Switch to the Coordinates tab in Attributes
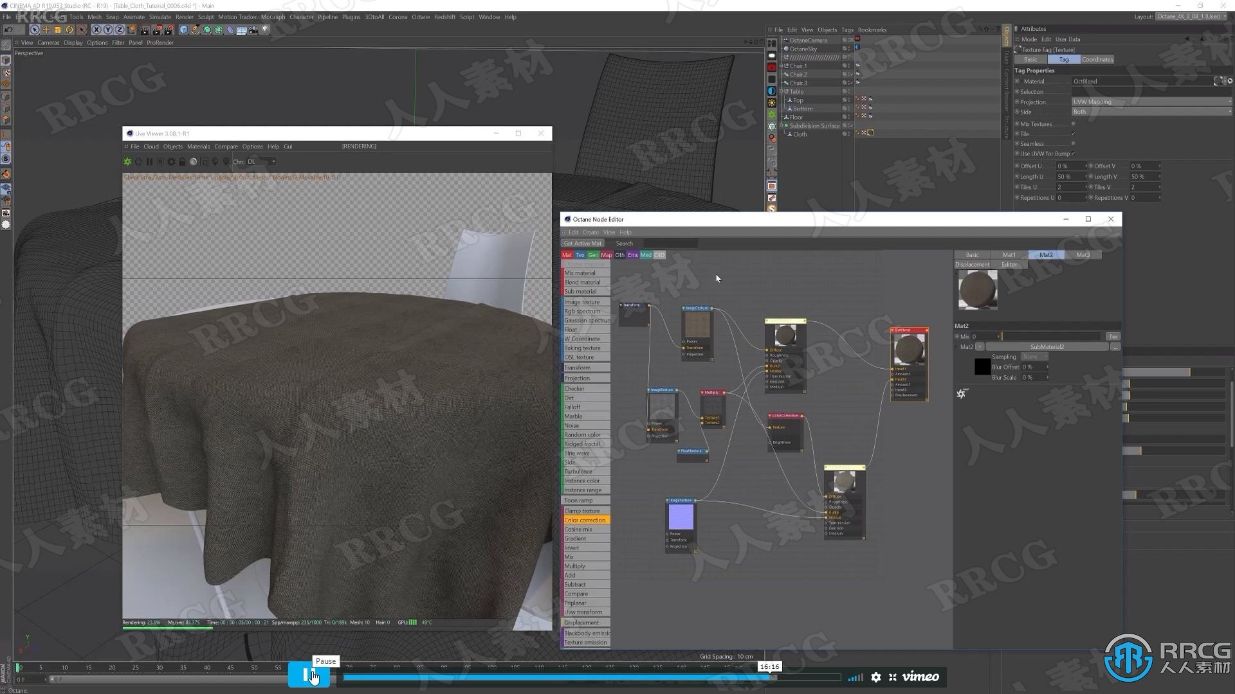 pos(1097,59)
